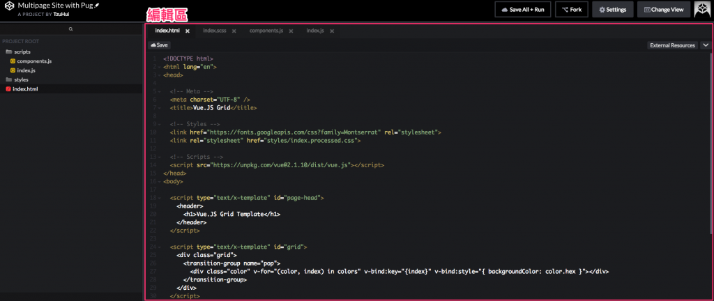Viewport: 714px width, 301px height.
Task: Close the index.js tab
Action: 332,31
